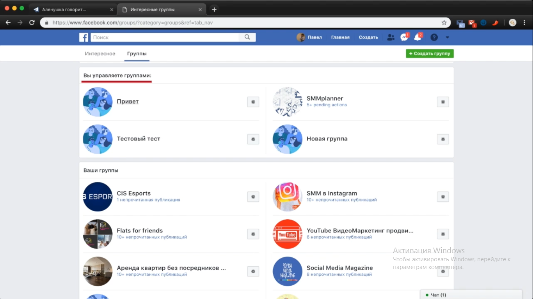Image resolution: width=533 pixels, height=299 pixels.
Task: Click the blue Telegram extension icon
Action: pyautogui.click(x=483, y=23)
